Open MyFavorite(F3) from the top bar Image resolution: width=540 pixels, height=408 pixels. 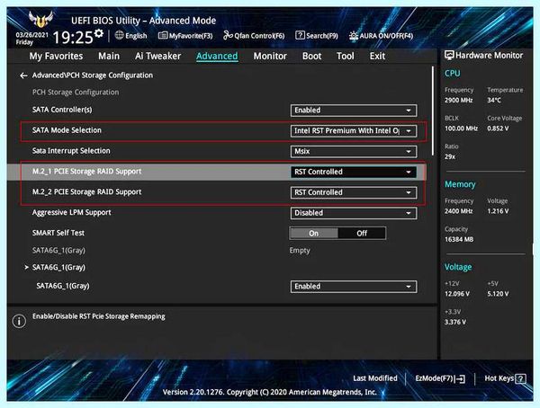click(x=185, y=35)
